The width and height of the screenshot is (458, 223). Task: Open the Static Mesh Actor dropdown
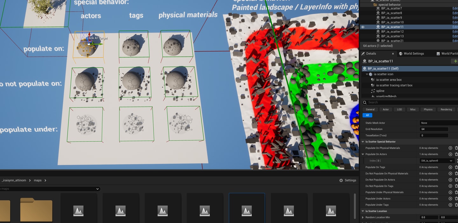click(439, 123)
